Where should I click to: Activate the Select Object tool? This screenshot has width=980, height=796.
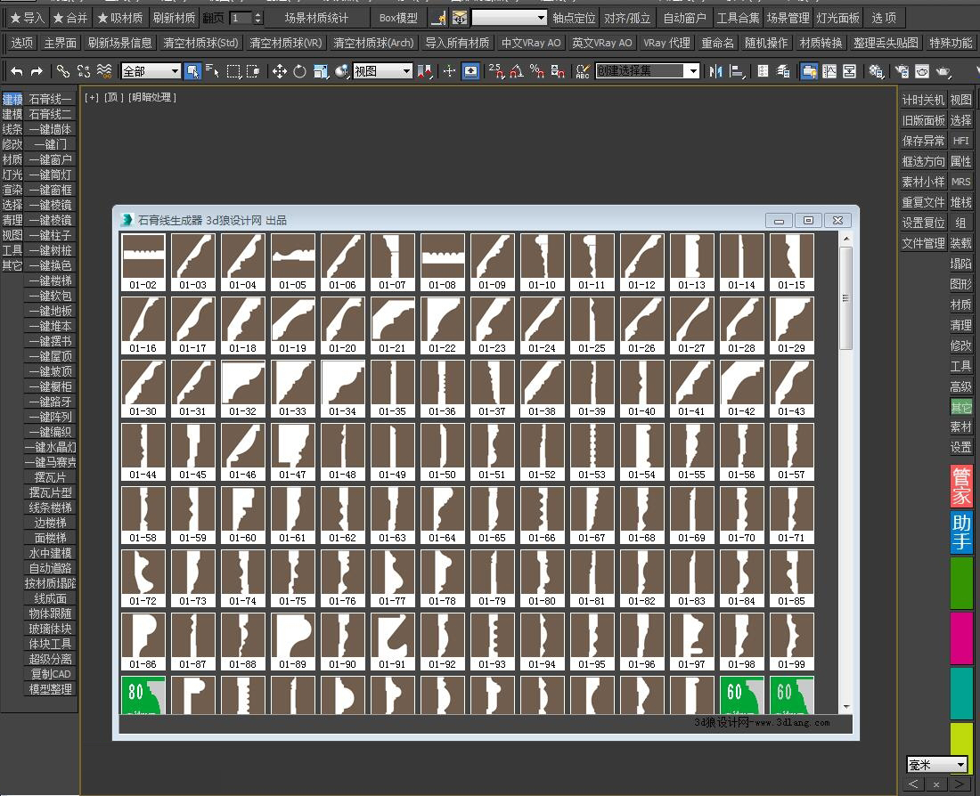click(x=192, y=72)
